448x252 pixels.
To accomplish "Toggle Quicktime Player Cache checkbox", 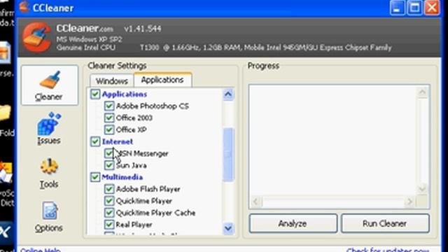I will coord(109,213).
